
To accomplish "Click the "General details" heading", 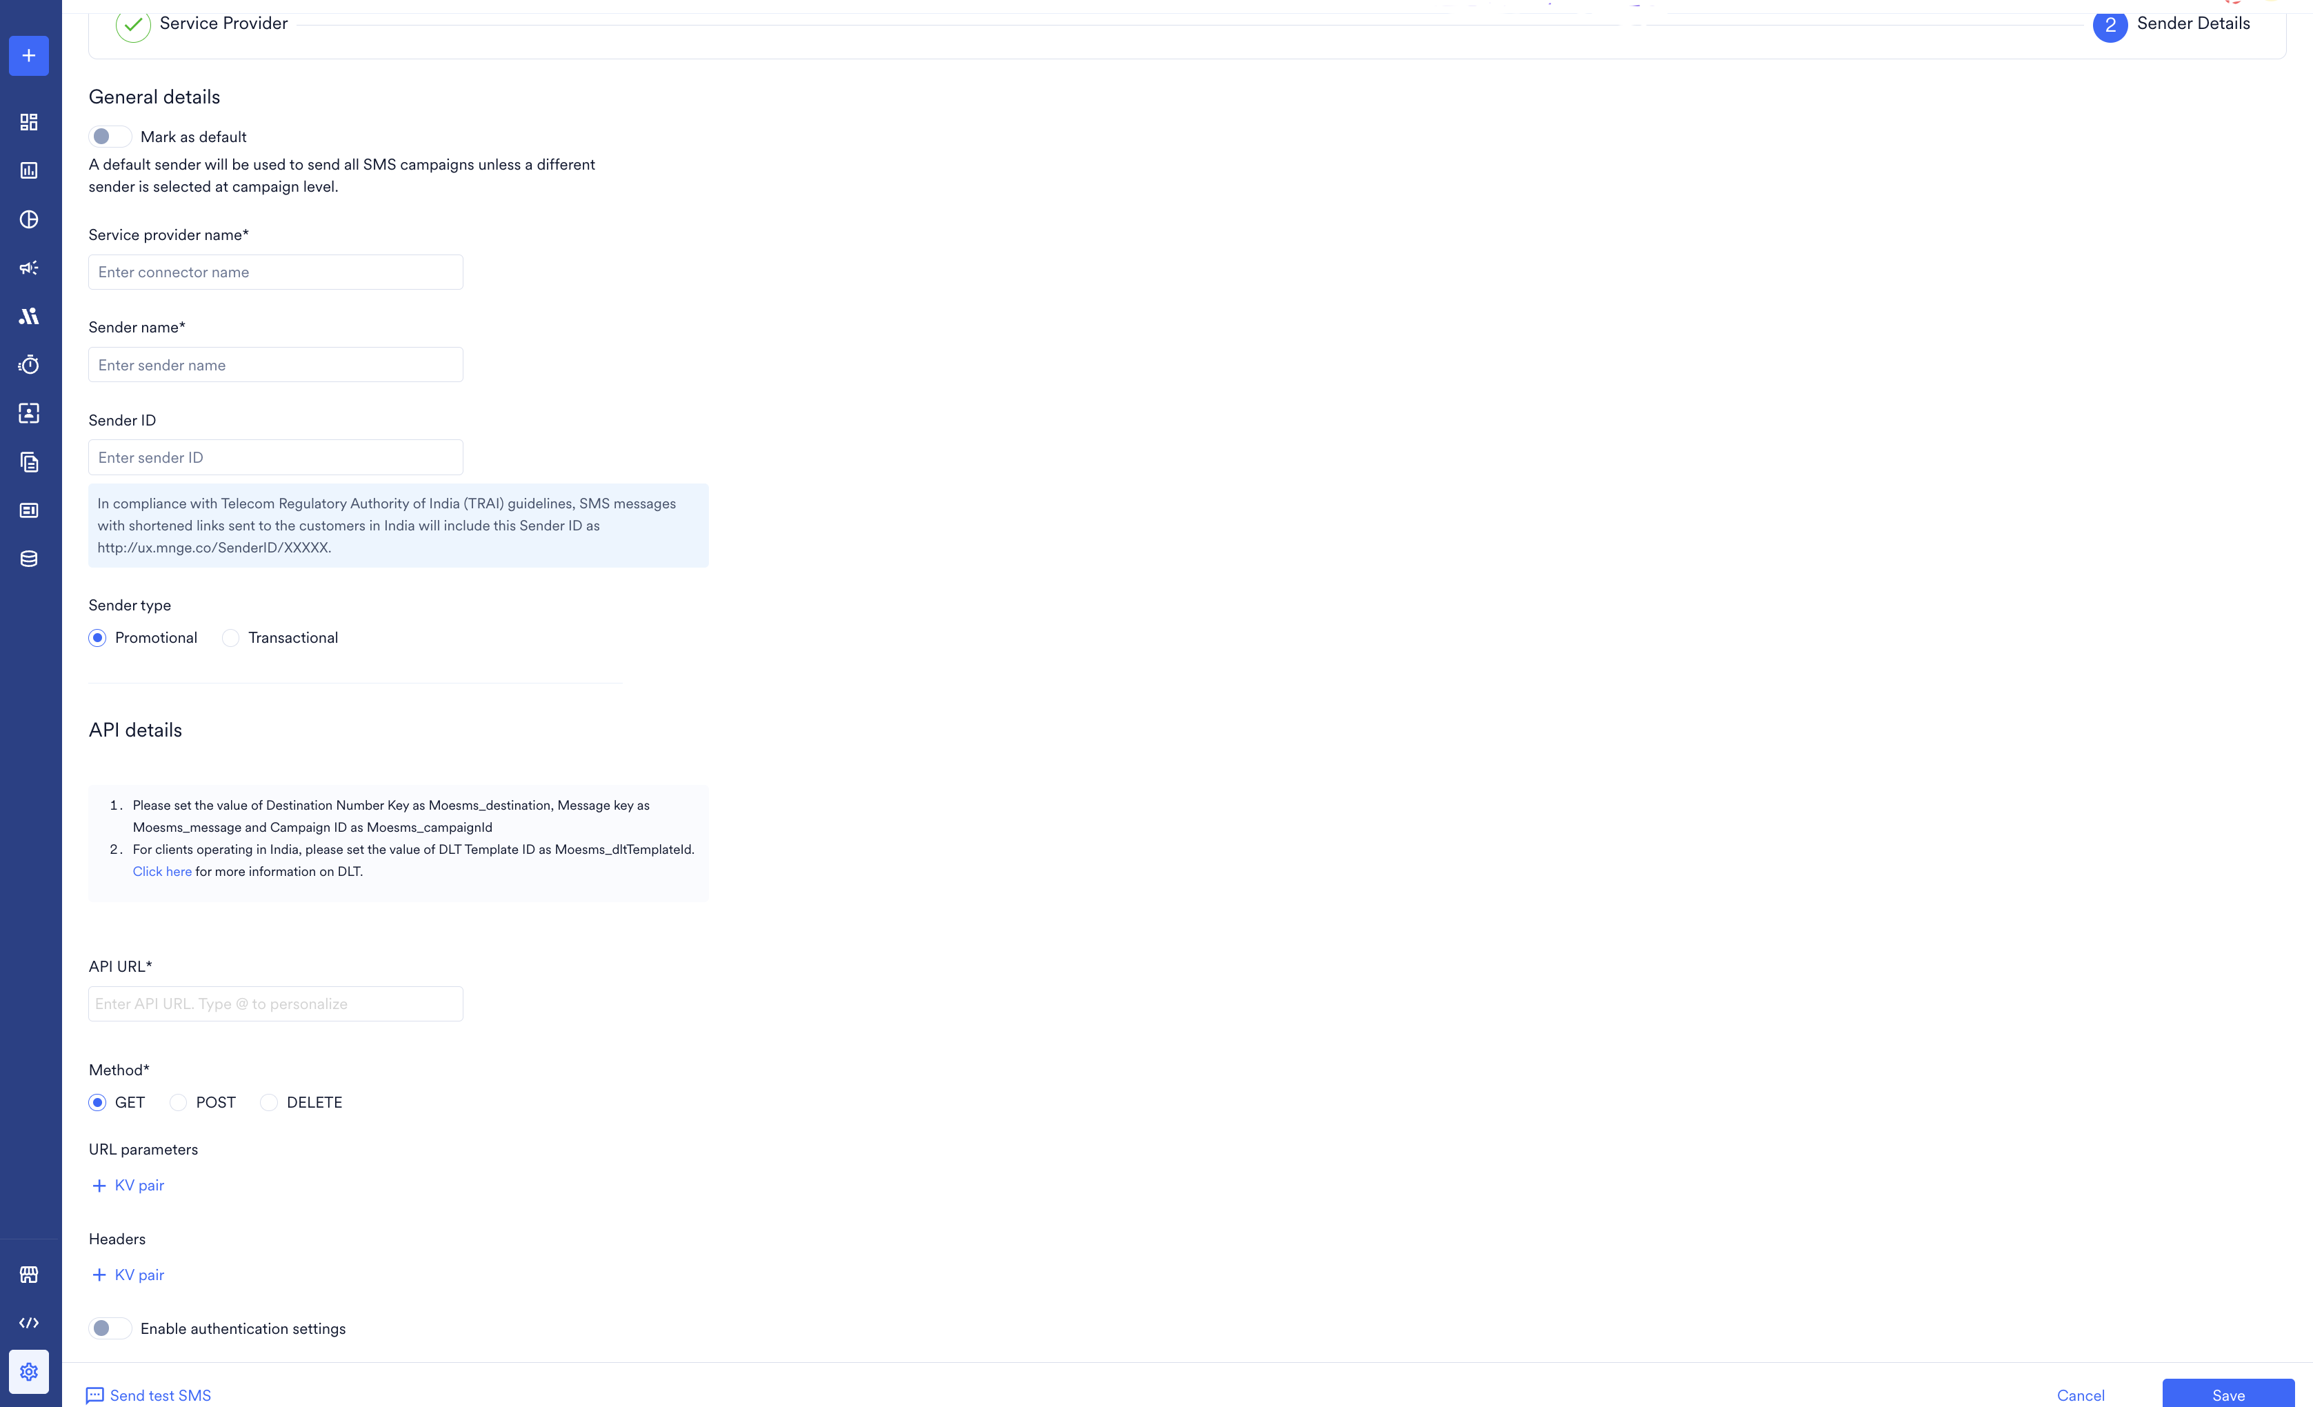I will tap(155, 98).
